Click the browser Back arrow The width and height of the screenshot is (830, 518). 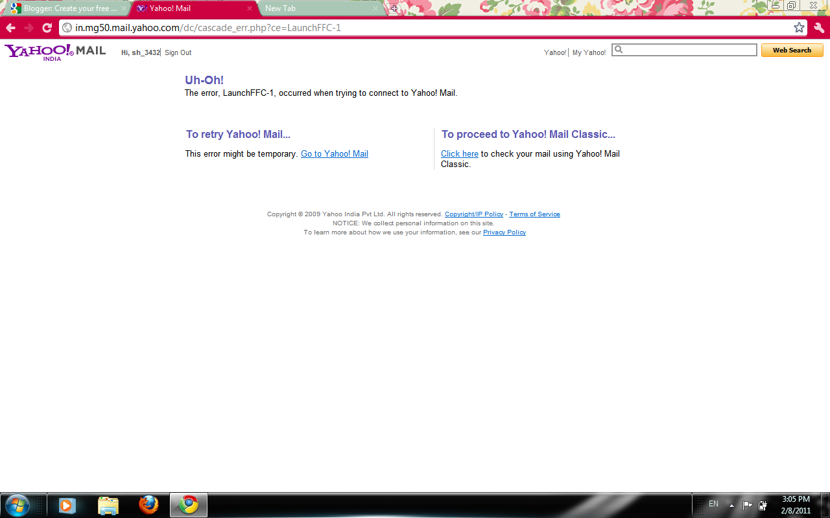point(10,28)
